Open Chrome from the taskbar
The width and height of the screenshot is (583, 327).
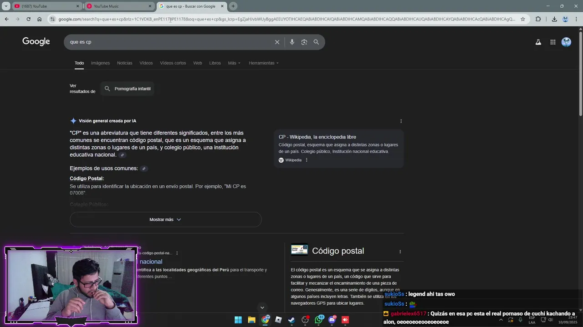pyautogui.click(x=265, y=320)
